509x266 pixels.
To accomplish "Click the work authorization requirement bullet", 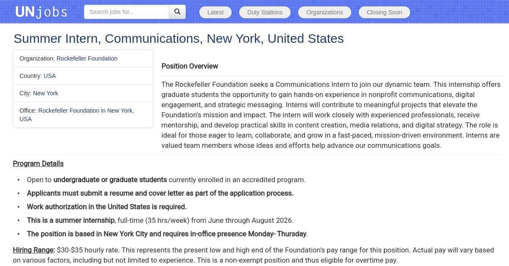I will click(106, 207).
